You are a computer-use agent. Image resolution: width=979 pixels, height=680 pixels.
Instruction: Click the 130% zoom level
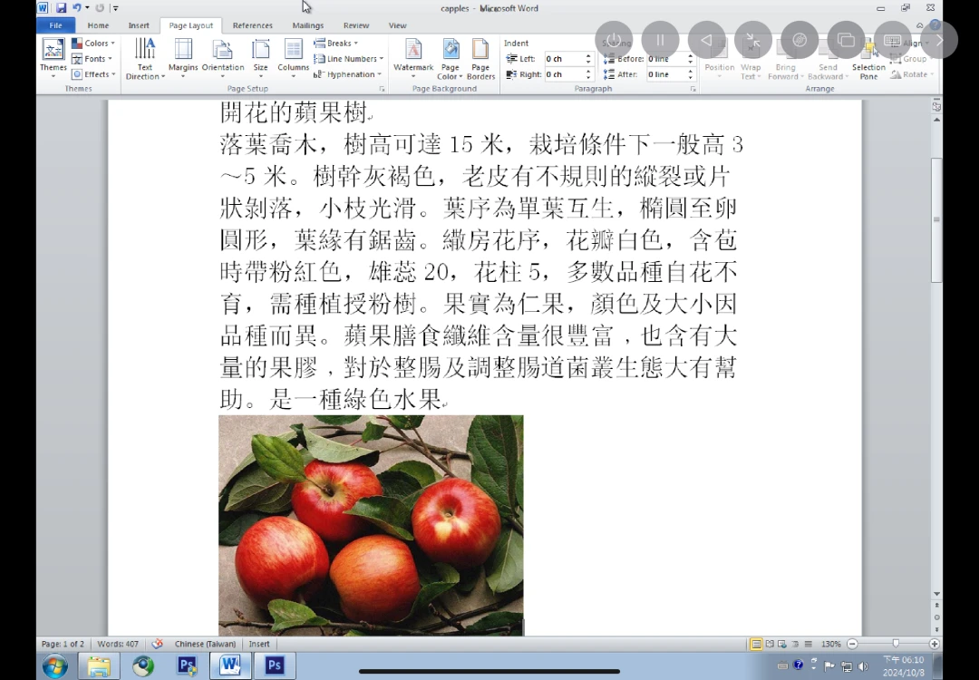click(x=830, y=644)
